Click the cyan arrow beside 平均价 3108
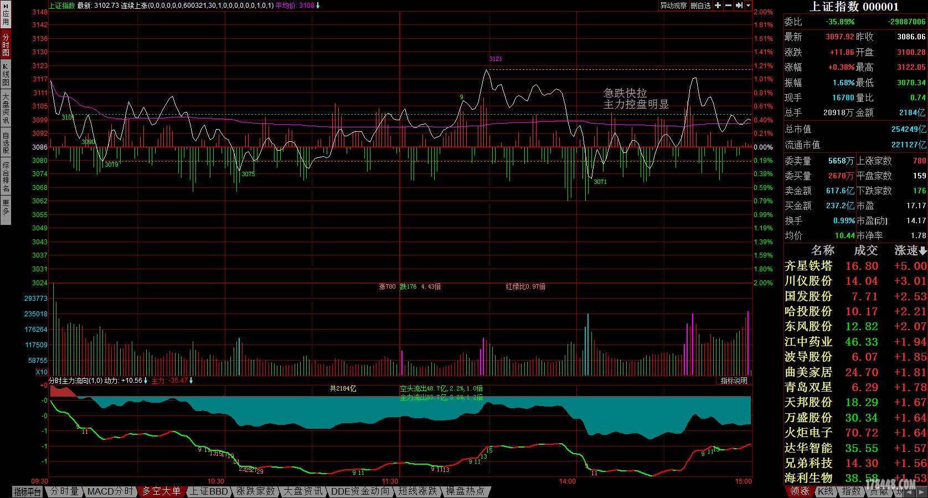This screenshot has width=928, height=498. coord(318,6)
